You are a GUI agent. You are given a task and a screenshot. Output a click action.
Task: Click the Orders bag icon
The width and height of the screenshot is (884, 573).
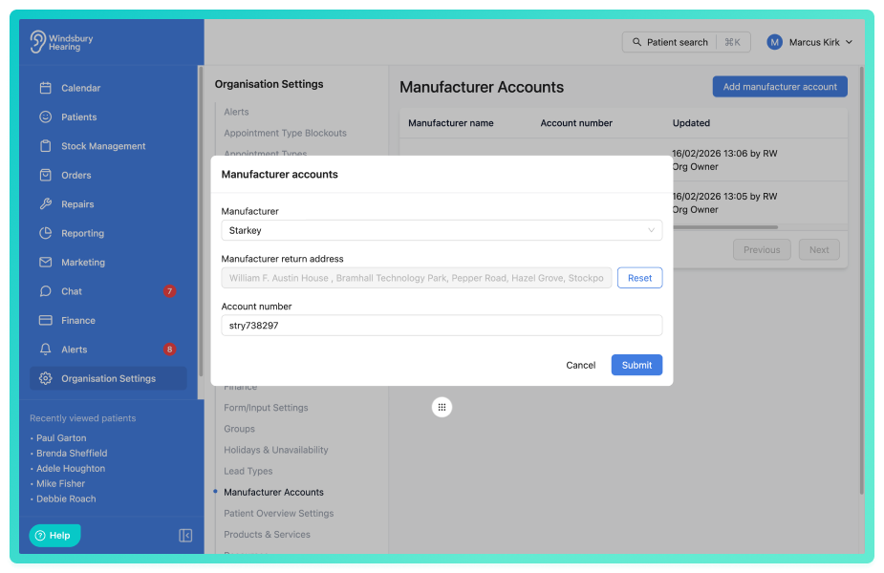[46, 175]
